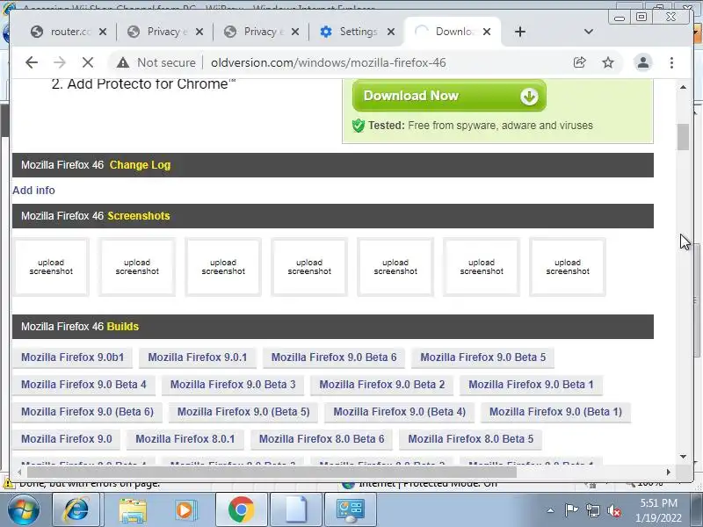Screen dimensions: 703x527
Task: Click the page scroll down arrow
Action: (x=684, y=457)
